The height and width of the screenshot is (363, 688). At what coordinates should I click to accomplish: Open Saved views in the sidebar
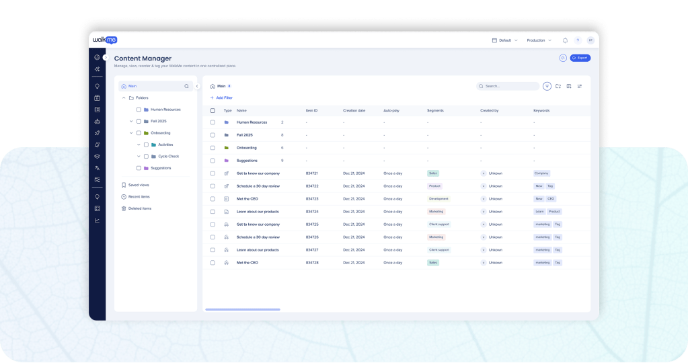139,185
